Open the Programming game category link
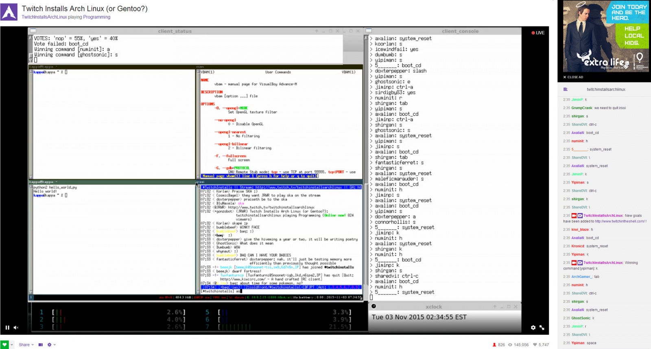The width and height of the screenshot is (651, 349). coord(97,17)
